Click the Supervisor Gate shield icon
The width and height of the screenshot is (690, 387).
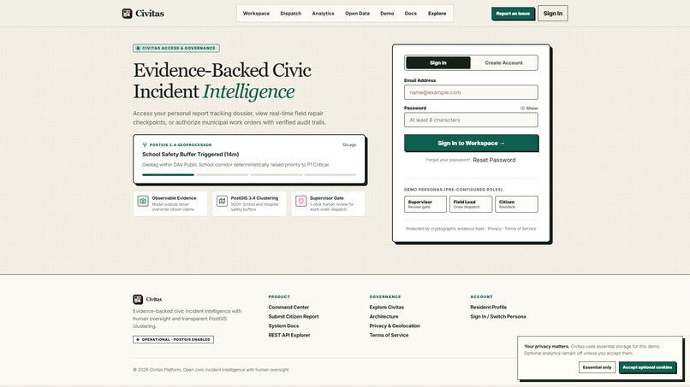[301, 201]
